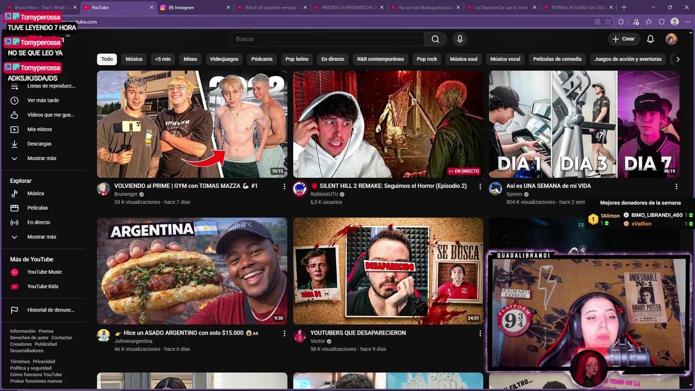Select the Pop latino filter chip
The image size is (695, 391).
297,59
